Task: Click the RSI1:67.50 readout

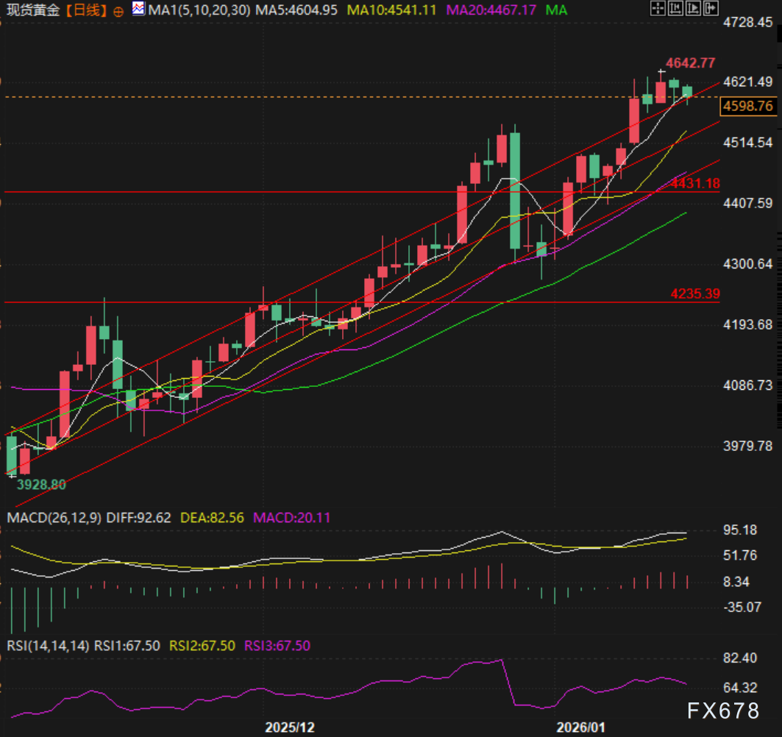Action: point(127,646)
